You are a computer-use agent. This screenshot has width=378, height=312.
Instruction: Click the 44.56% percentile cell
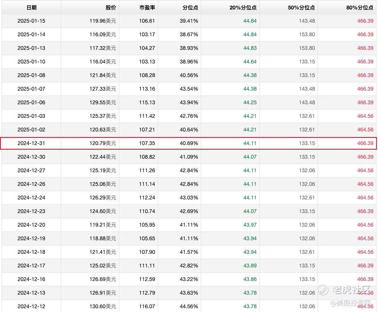189,306
